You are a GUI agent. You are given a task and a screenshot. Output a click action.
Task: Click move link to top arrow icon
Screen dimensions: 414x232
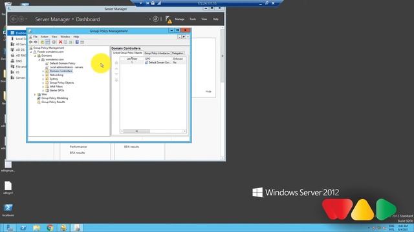[x=116, y=63]
